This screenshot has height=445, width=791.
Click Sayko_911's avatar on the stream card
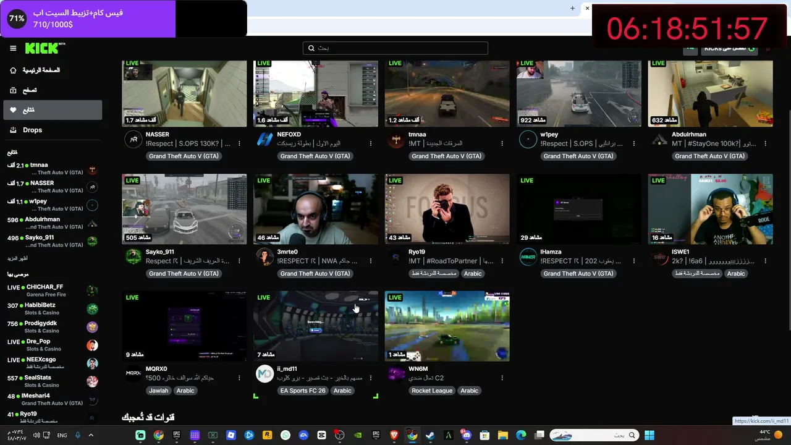tap(133, 257)
